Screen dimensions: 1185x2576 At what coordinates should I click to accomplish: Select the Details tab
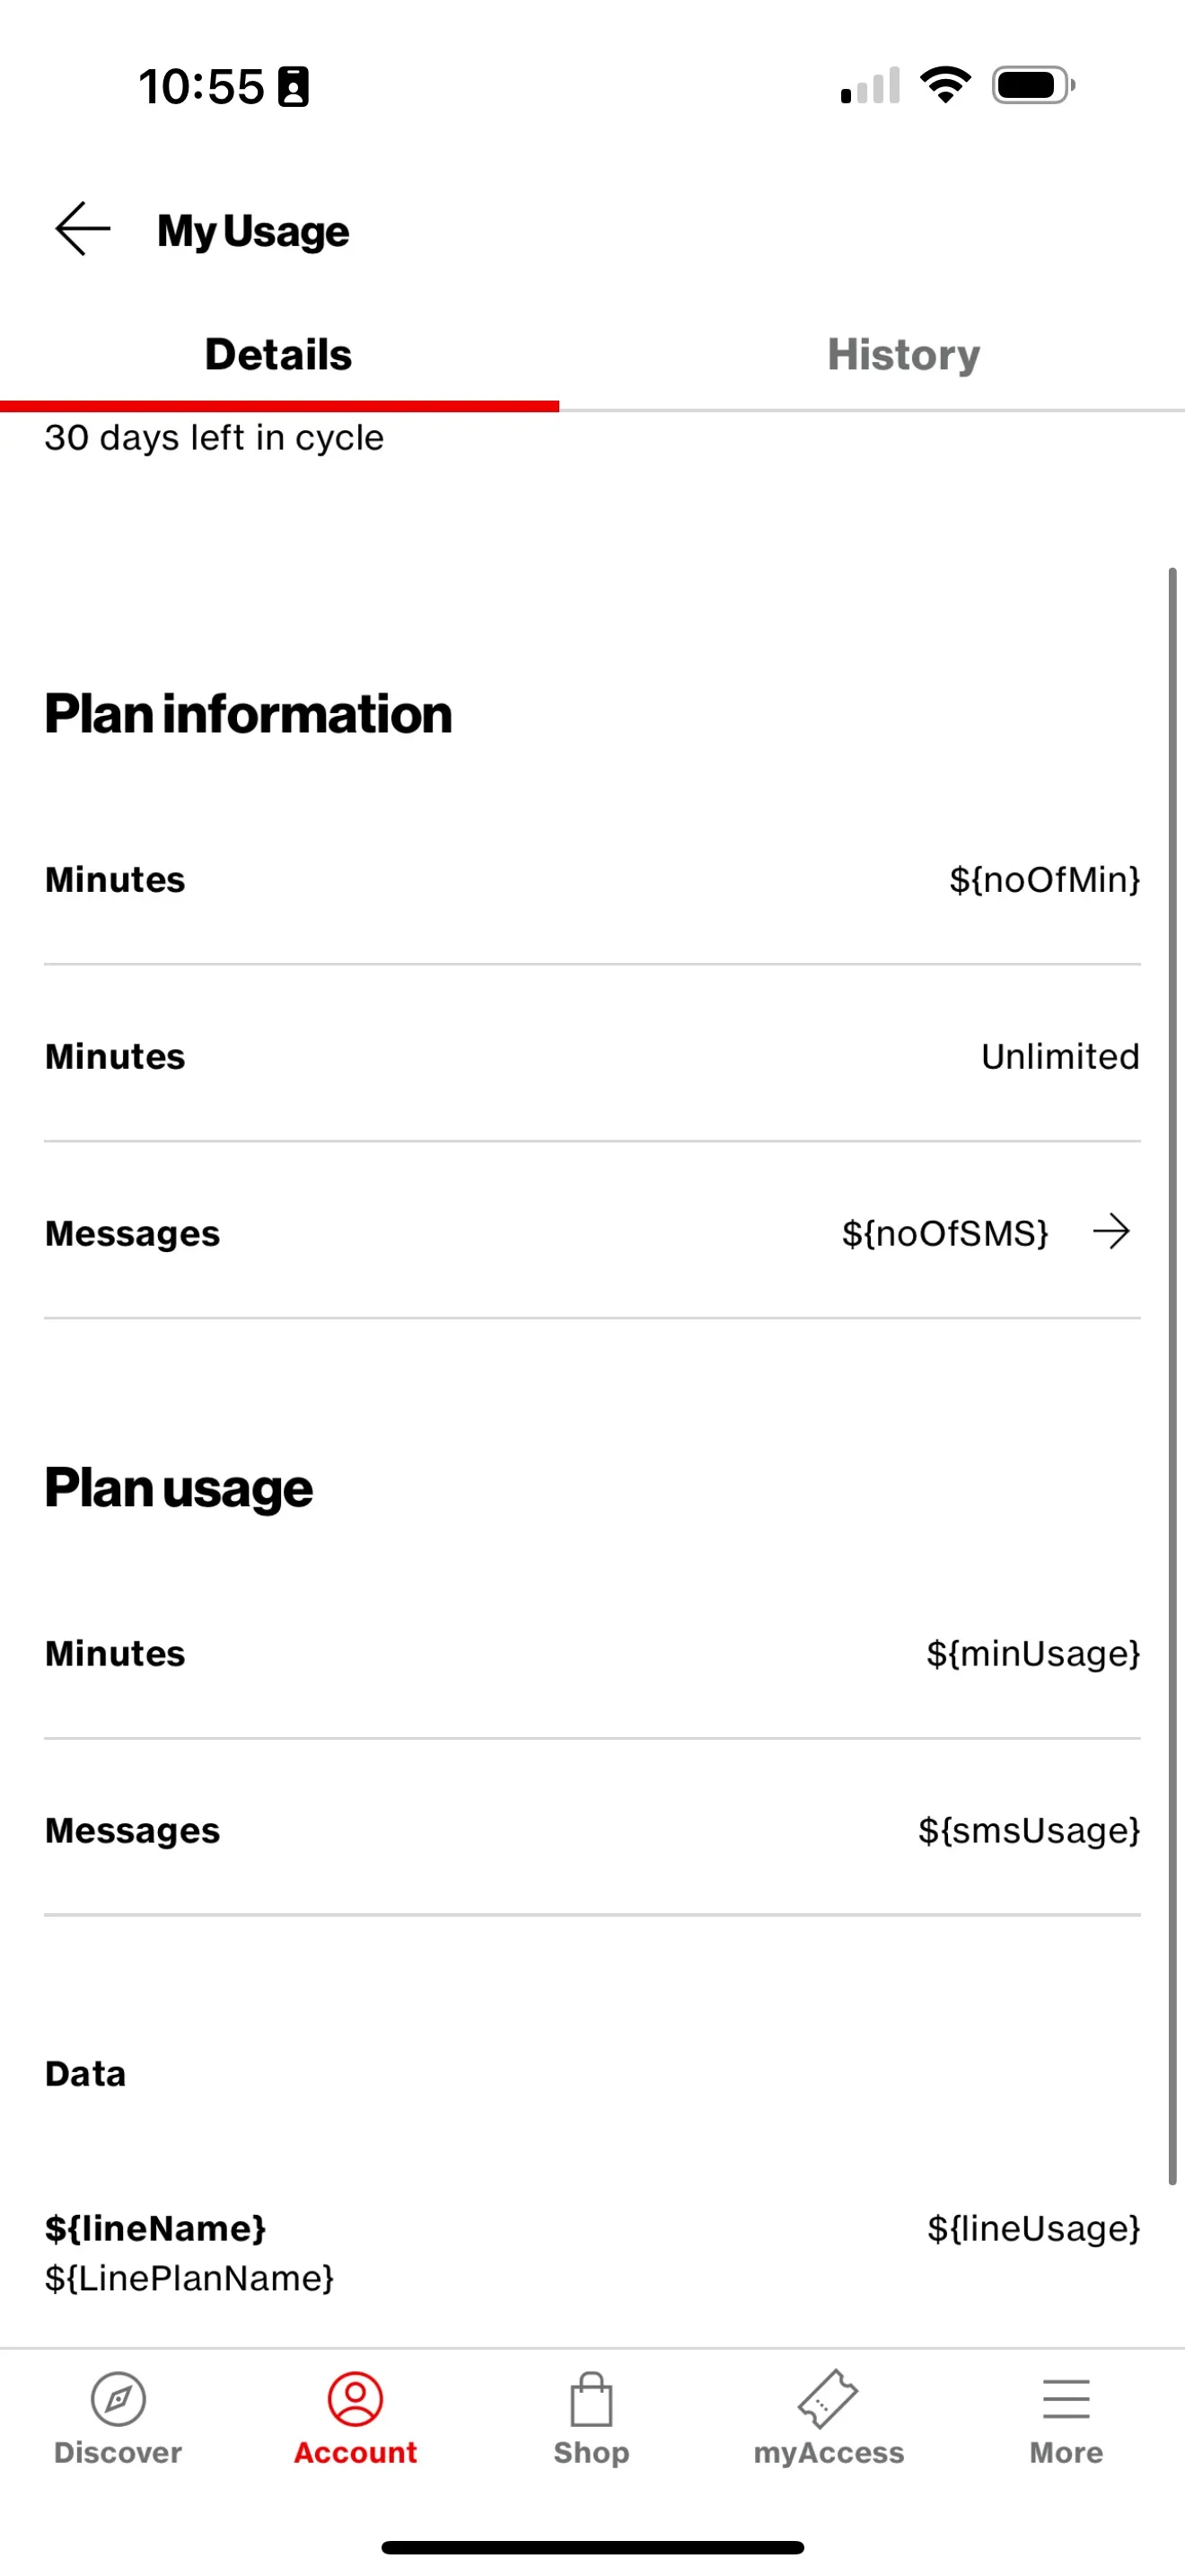pos(277,355)
